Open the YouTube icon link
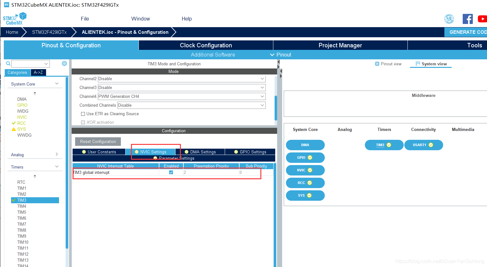 (482, 19)
